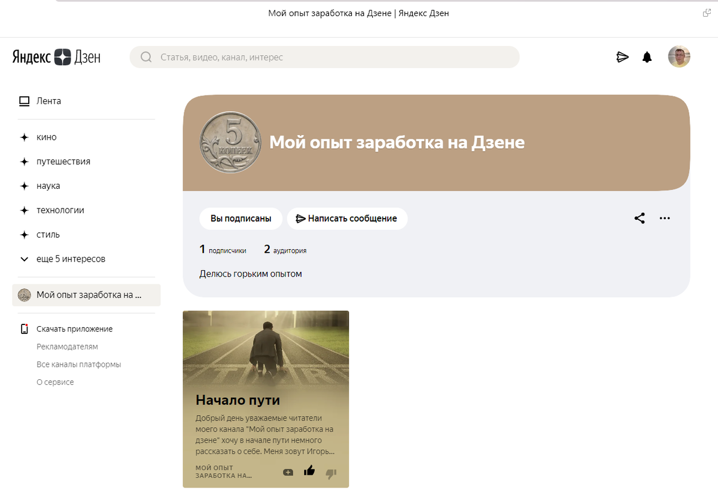Viewport: 718px width, 500px height.
Task: Click the 5 kopeck coin channel avatar
Action: [230, 142]
